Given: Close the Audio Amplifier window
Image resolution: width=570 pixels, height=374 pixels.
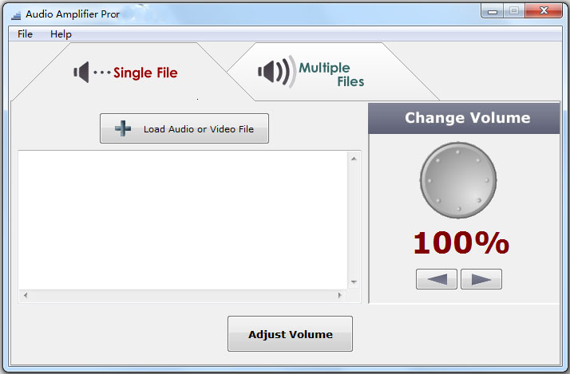Looking at the screenshot, I should click(x=544, y=11).
